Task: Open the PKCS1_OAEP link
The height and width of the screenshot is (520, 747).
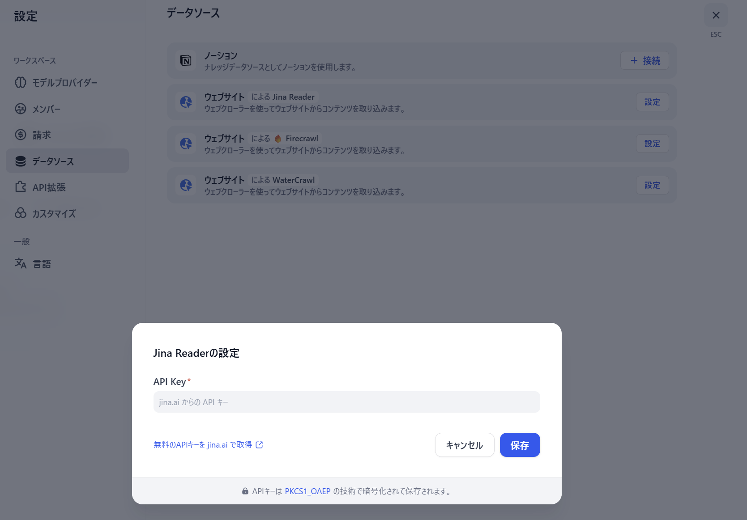Action: tap(307, 491)
